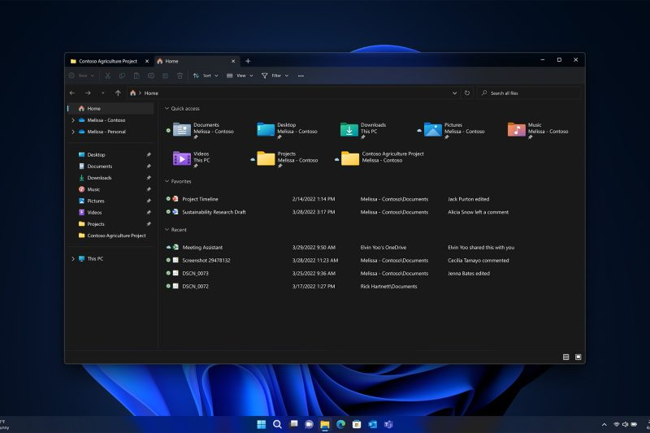Click the Search all files box
The width and height of the screenshot is (650, 433).
pos(528,93)
